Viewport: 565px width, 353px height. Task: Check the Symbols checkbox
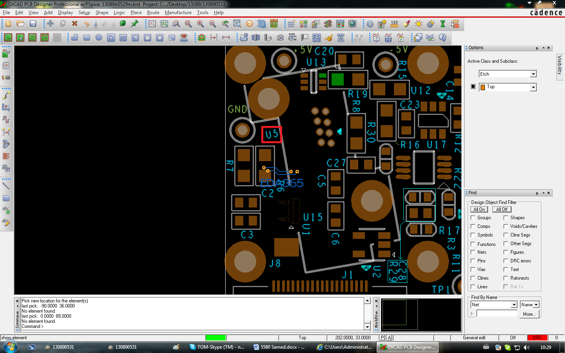473,235
